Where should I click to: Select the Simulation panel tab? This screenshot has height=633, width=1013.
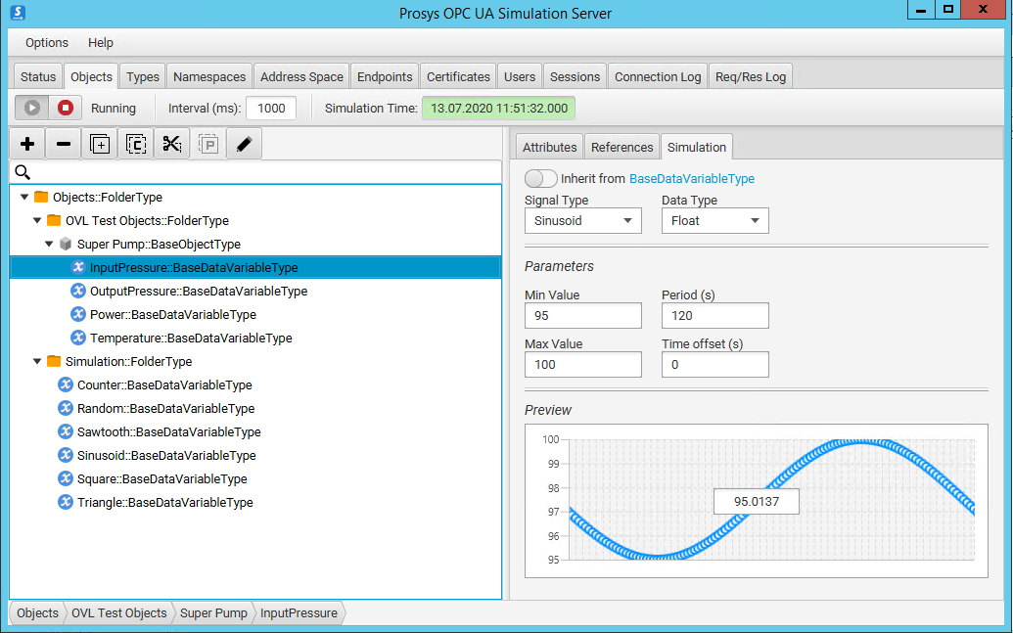click(697, 148)
